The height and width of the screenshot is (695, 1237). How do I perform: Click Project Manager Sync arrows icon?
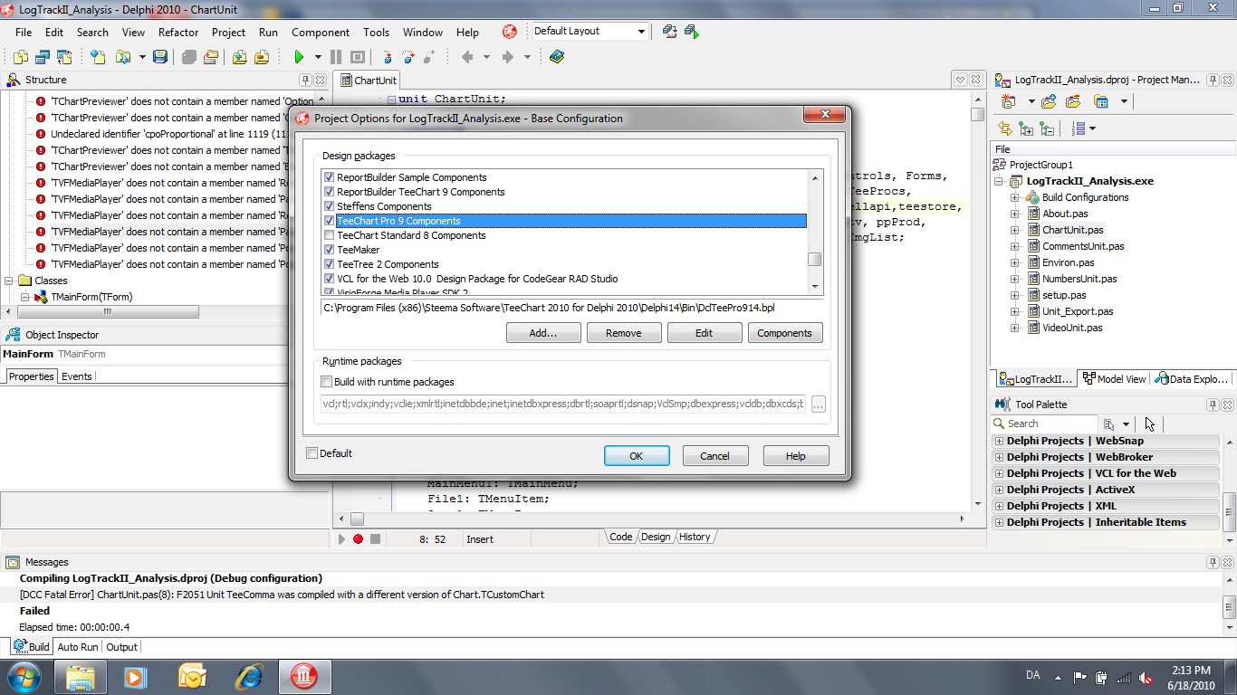pyautogui.click(x=1004, y=129)
